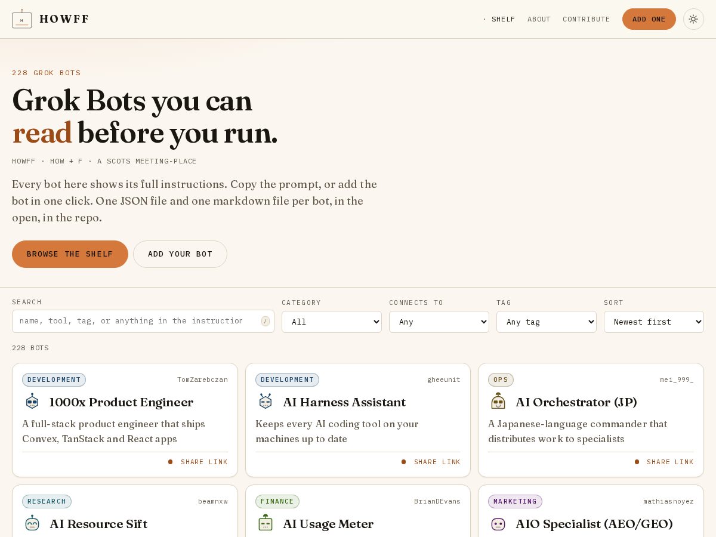Click the Ops tag badge
Image resolution: width=716 pixels, height=537 pixels.
coord(501,379)
